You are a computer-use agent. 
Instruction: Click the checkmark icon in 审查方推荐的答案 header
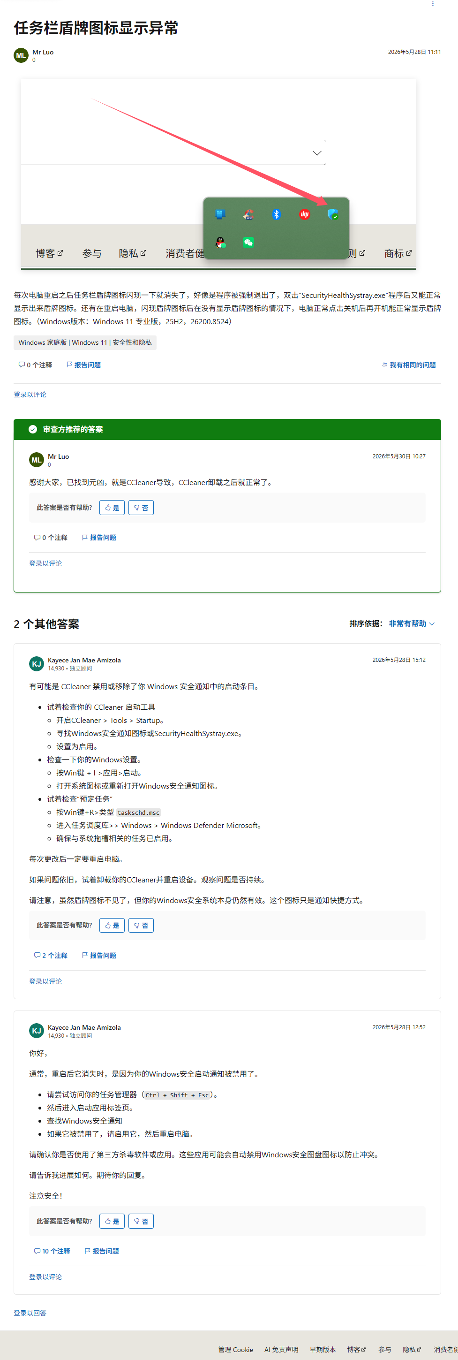point(33,429)
